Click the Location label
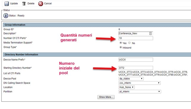191x109 pixels. (8, 87)
